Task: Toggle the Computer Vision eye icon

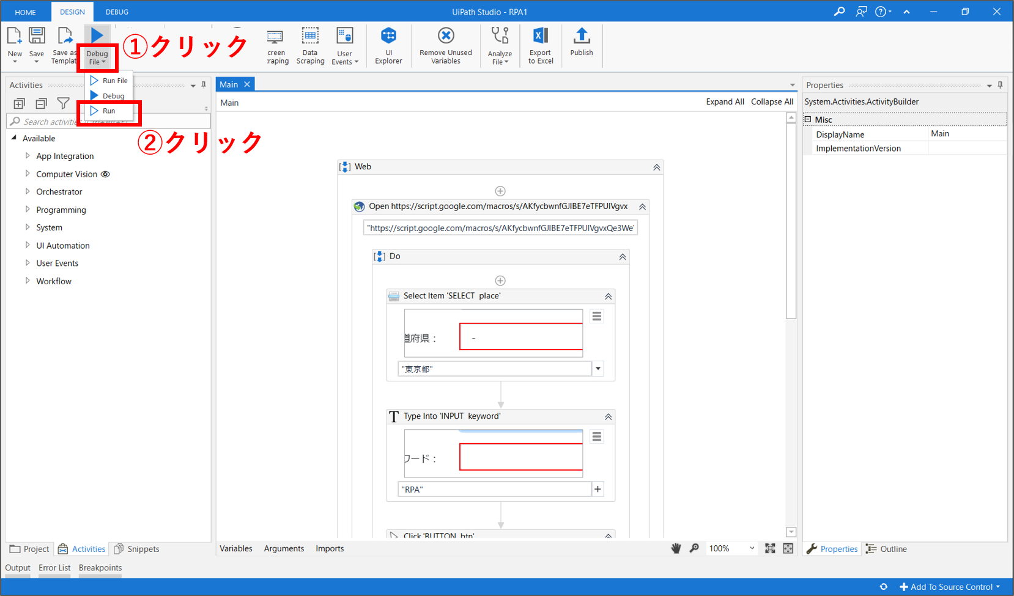Action: coord(105,174)
